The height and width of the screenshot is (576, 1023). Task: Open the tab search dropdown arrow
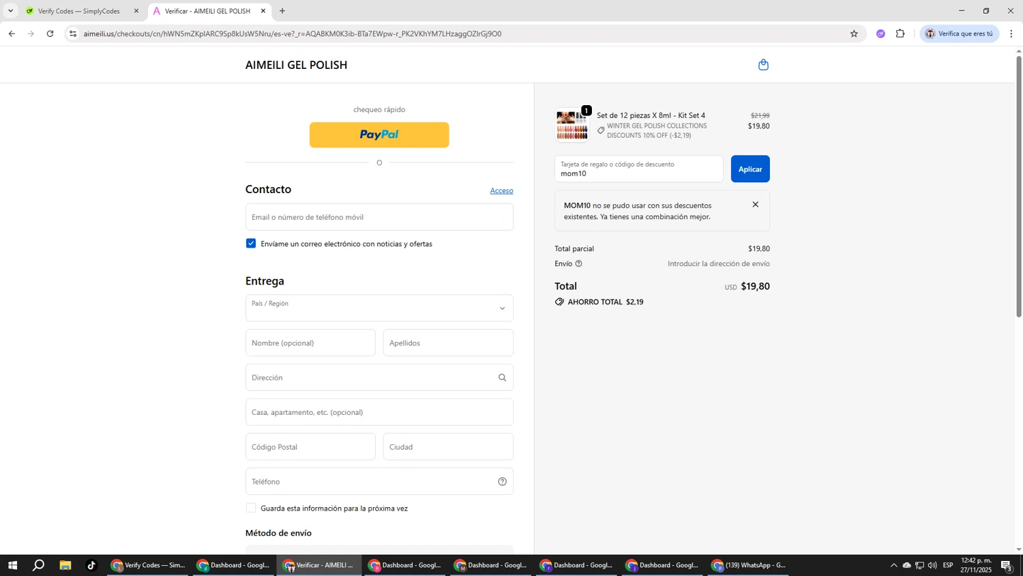(10, 11)
